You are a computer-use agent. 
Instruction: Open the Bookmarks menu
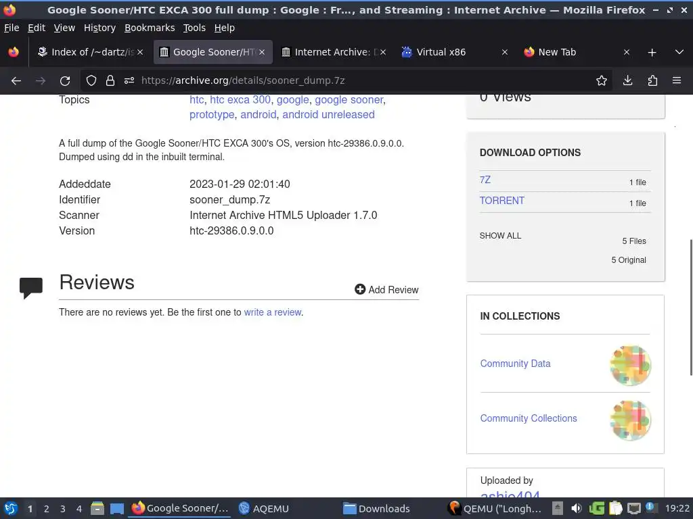click(150, 28)
